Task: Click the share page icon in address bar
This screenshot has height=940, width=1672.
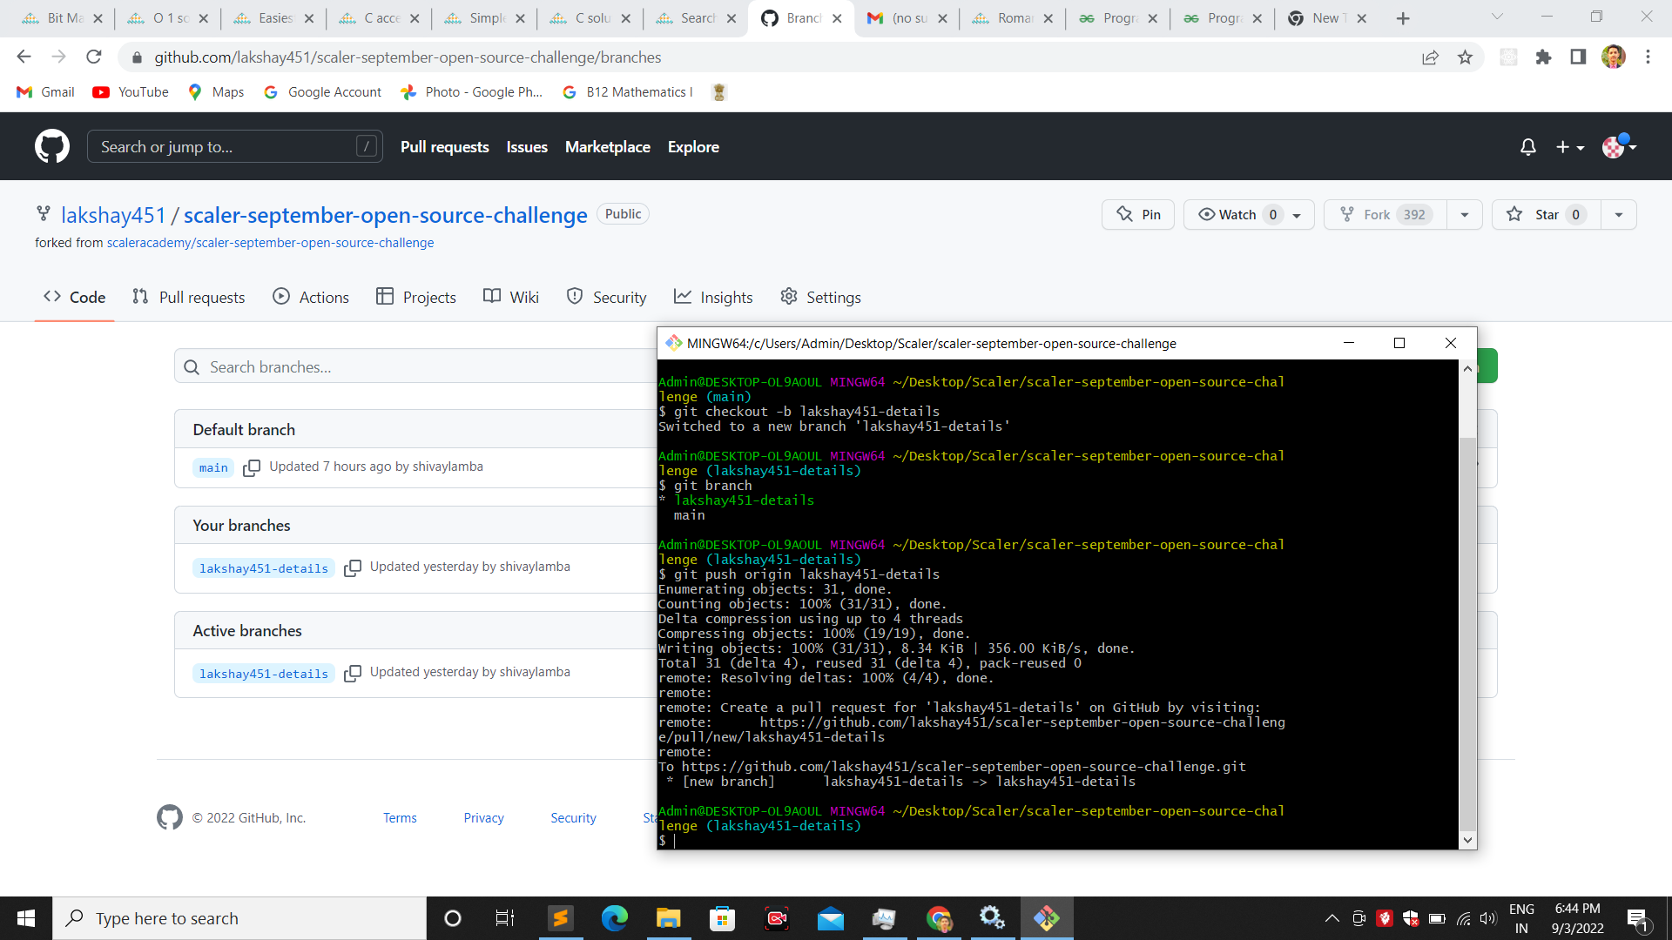Action: 1430,57
